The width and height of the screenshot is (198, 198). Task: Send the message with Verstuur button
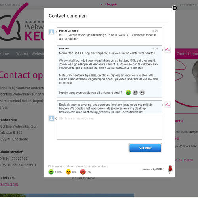(x=145, y=148)
